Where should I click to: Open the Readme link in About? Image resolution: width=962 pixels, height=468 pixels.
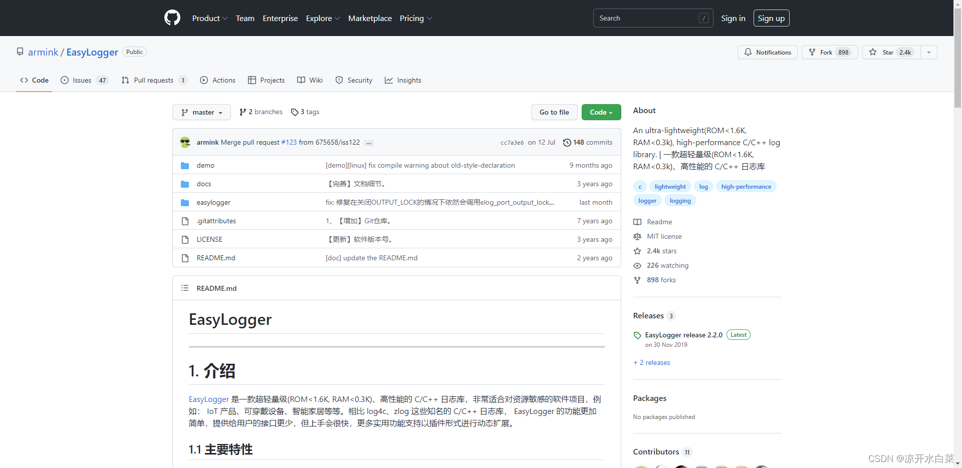coord(653,222)
